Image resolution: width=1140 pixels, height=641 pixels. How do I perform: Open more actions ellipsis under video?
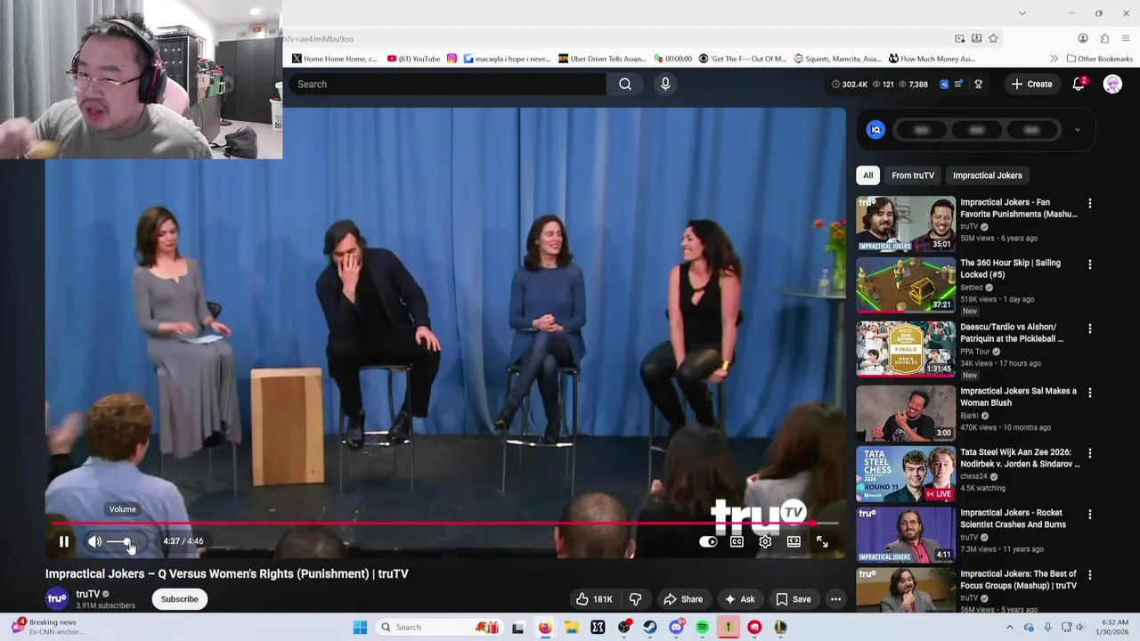(x=835, y=599)
